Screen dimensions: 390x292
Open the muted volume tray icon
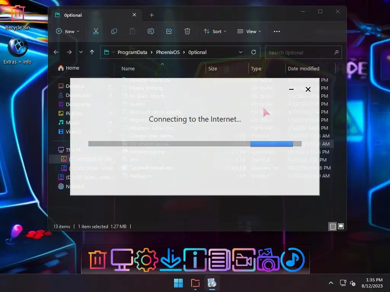353,283
